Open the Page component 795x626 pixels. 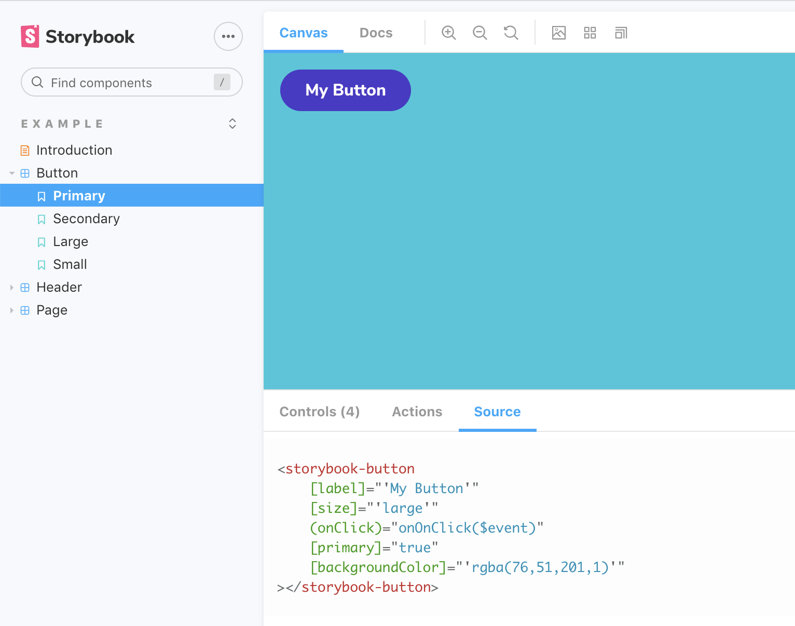(52, 310)
